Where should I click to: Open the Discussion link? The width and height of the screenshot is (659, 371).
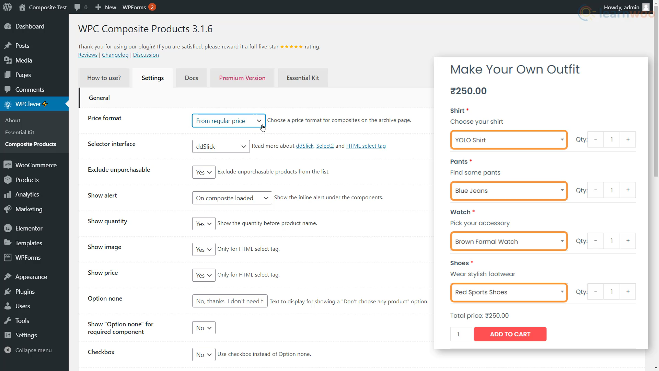tap(146, 55)
